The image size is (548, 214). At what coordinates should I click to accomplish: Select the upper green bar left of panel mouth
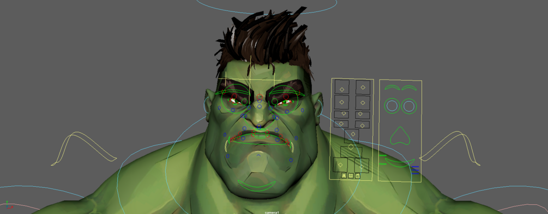pyautogui.click(x=383, y=155)
